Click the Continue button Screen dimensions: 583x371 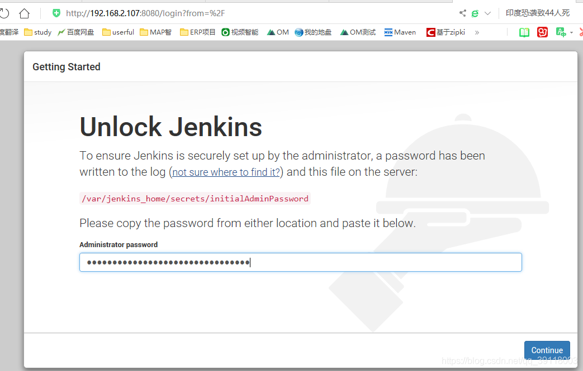547,350
